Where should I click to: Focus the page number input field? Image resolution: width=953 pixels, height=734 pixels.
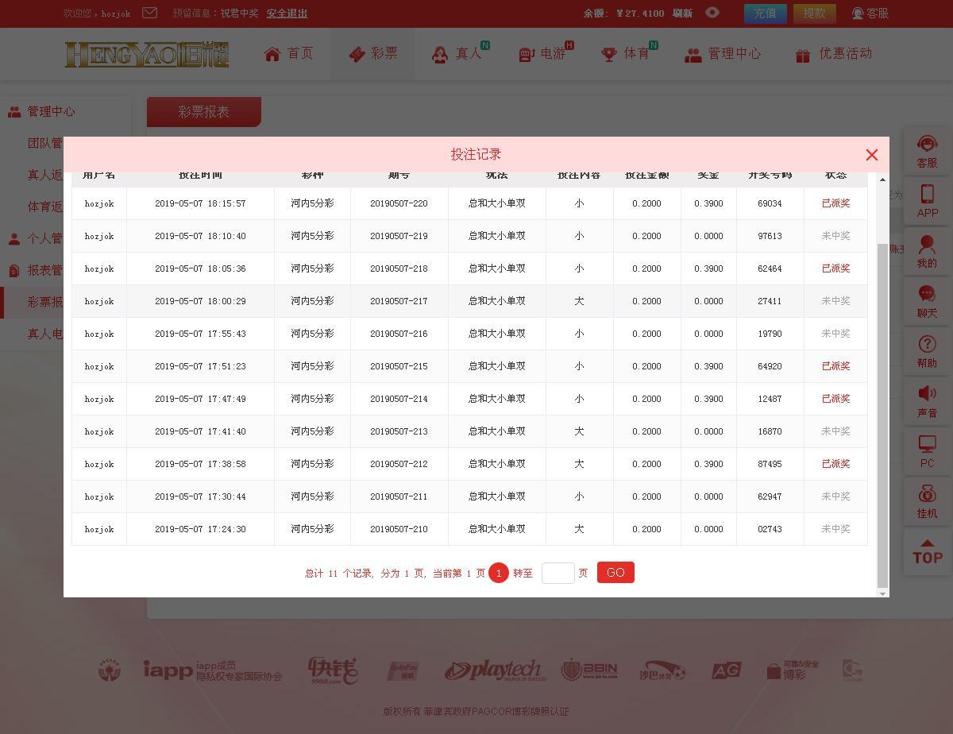558,573
